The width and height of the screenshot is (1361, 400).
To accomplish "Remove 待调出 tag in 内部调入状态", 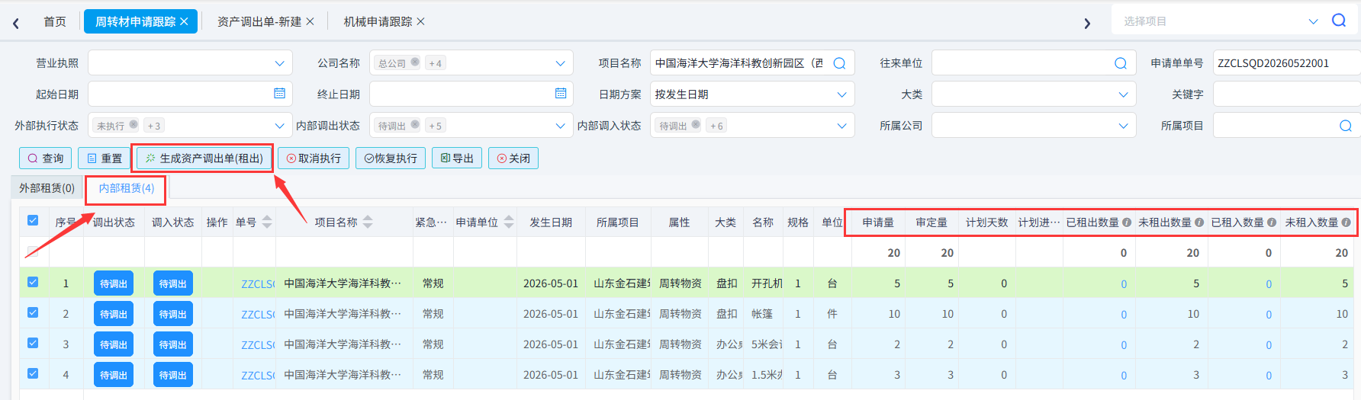I will 696,125.
